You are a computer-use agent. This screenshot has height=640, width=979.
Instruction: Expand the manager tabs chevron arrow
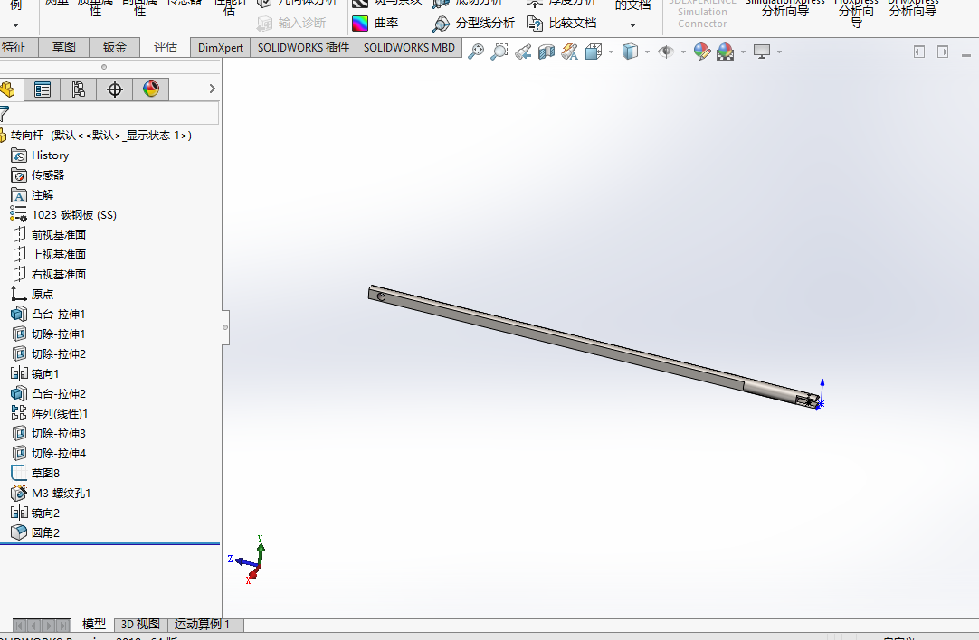pos(213,89)
